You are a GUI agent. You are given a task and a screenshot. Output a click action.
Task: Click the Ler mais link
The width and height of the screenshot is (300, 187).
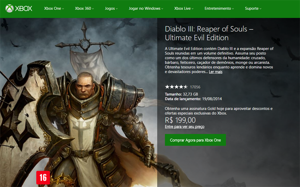click(215, 72)
